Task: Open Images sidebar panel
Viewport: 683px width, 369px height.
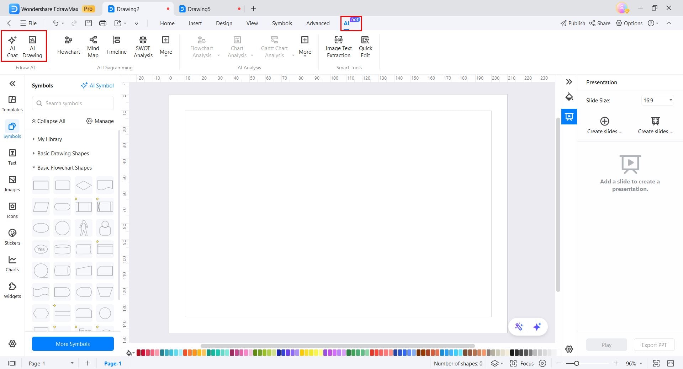Action: 12,183
